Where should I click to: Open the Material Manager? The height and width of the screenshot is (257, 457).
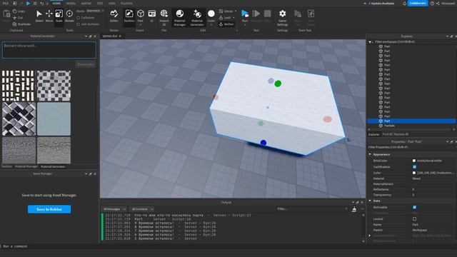tap(180, 17)
